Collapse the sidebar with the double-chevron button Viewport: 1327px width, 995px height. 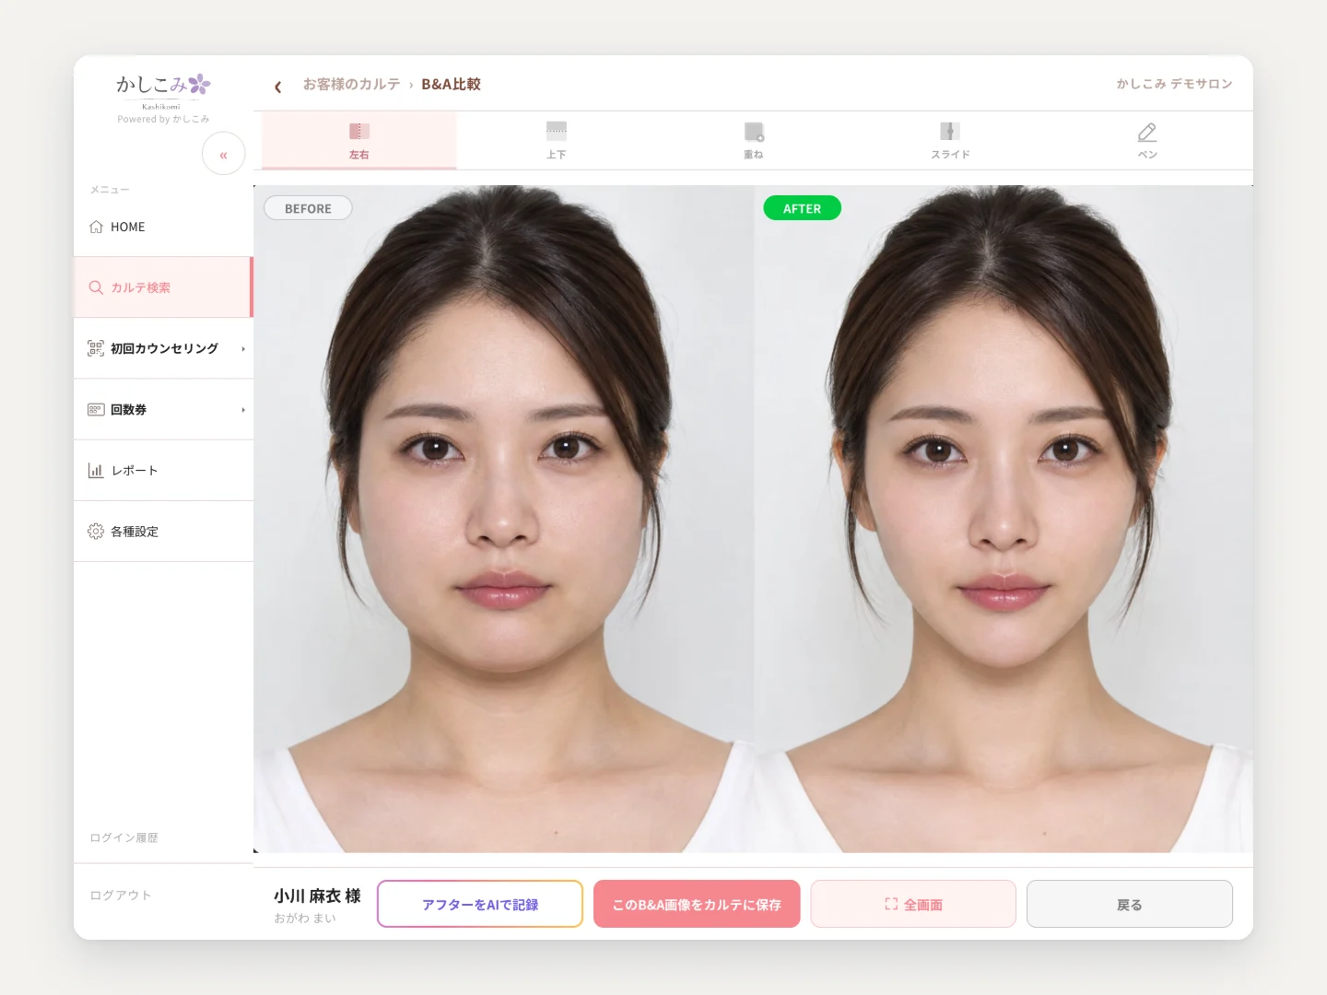(x=223, y=154)
